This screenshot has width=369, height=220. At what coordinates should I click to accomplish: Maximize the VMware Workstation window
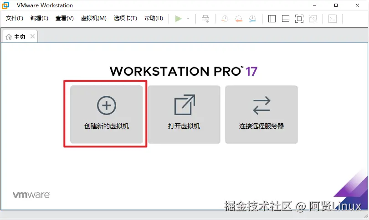click(x=336, y=5)
